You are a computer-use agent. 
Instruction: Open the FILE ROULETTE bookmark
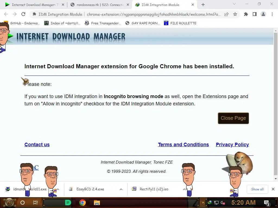180,23
